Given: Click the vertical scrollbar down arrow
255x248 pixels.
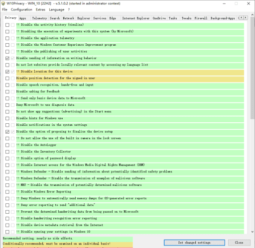Looking at the screenshot, I should (253, 232).
